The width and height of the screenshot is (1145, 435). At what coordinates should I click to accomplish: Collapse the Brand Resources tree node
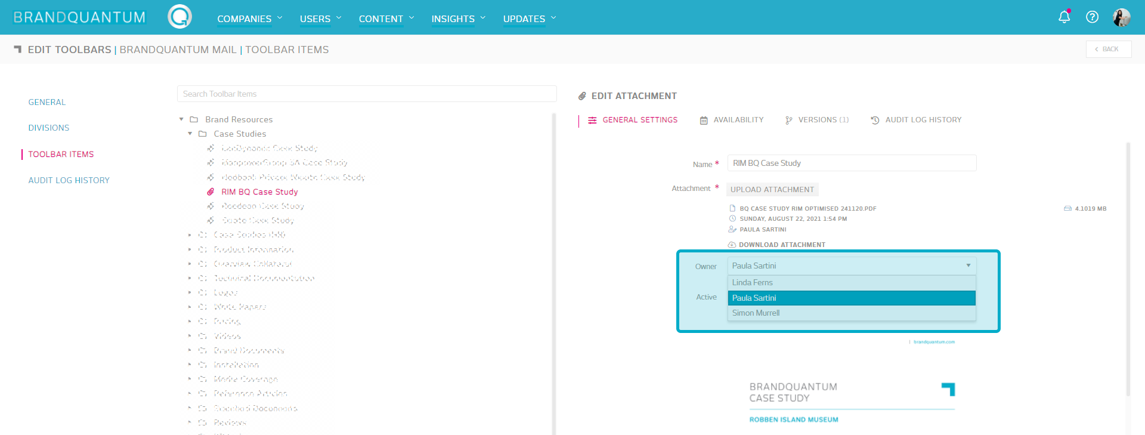[x=181, y=119]
